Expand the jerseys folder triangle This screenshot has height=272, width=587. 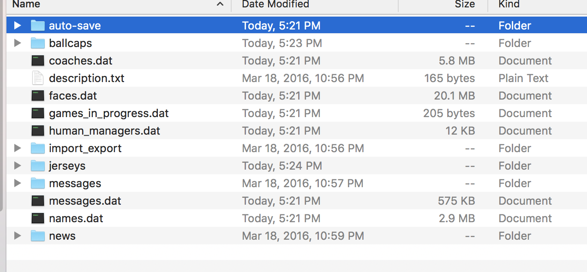[18, 166]
